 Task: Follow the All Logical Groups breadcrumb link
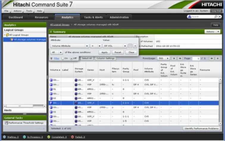pyautogui.click(x=60, y=25)
